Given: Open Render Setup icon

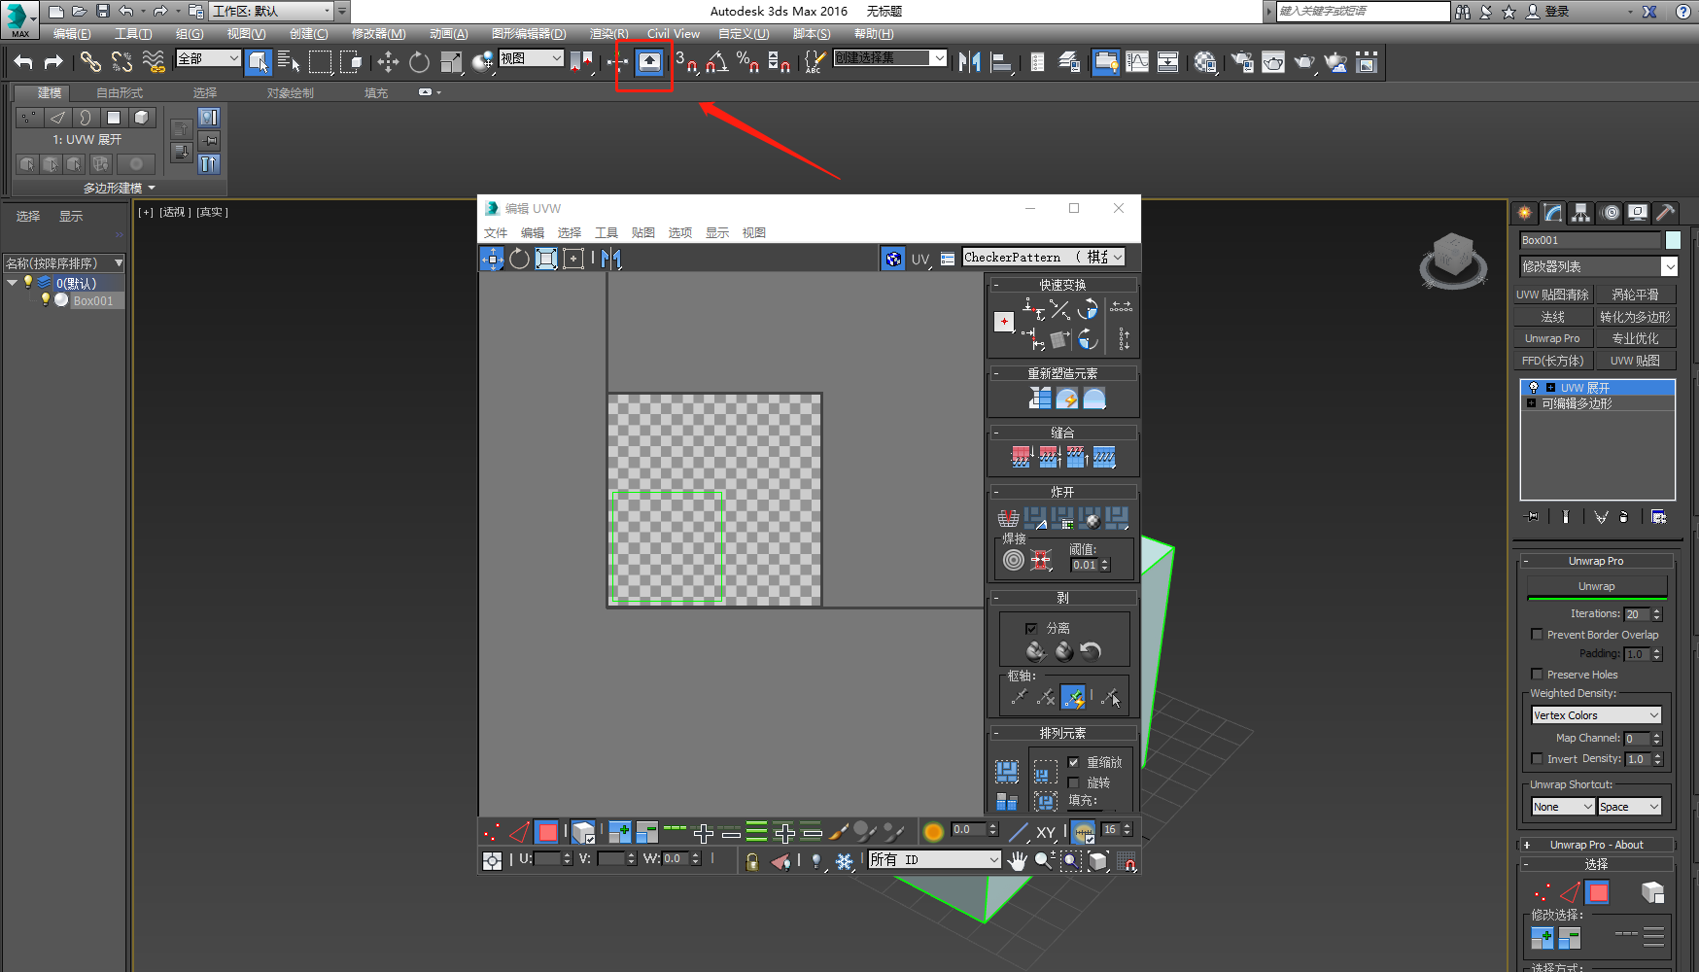Looking at the screenshot, I should pyautogui.click(x=1241, y=62).
